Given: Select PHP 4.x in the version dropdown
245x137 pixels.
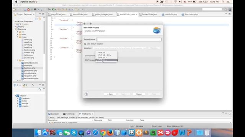Looking at the screenshot, I should pyautogui.click(x=102, y=53).
